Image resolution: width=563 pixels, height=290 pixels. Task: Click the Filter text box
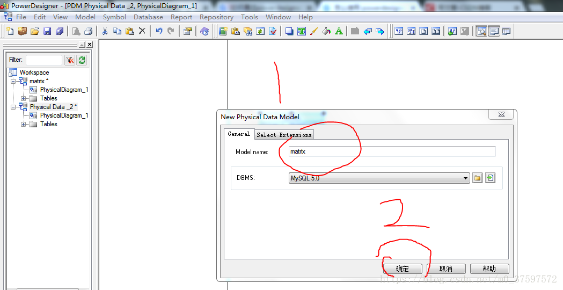[x=44, y=60]
